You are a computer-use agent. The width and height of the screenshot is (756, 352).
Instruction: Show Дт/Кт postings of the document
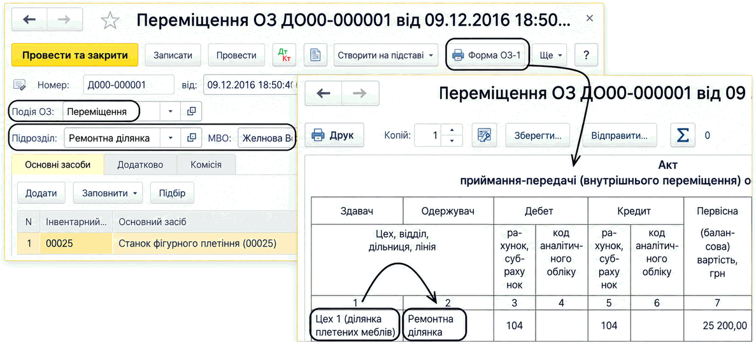click(x=285, y=55)
